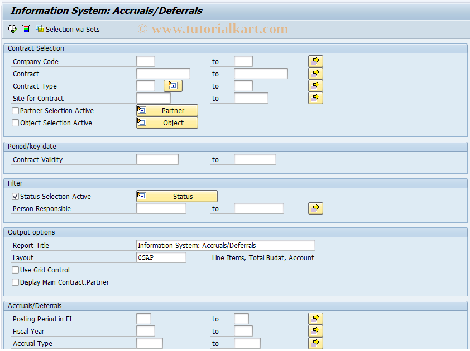Focus the Contract Type to field

click(x=243, y=86)
